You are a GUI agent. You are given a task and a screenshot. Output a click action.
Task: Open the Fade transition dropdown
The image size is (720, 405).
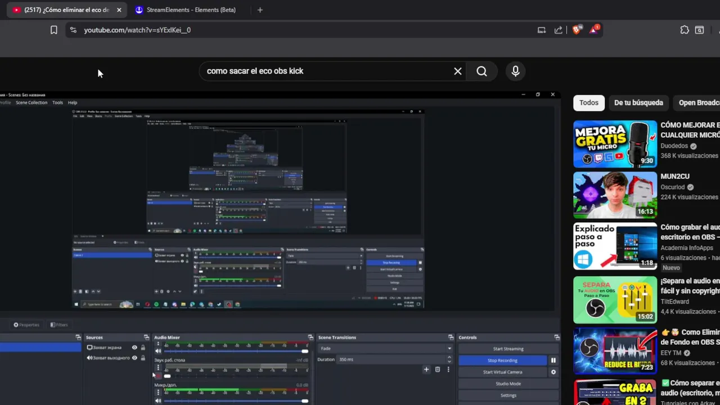[x=385, y=348]
